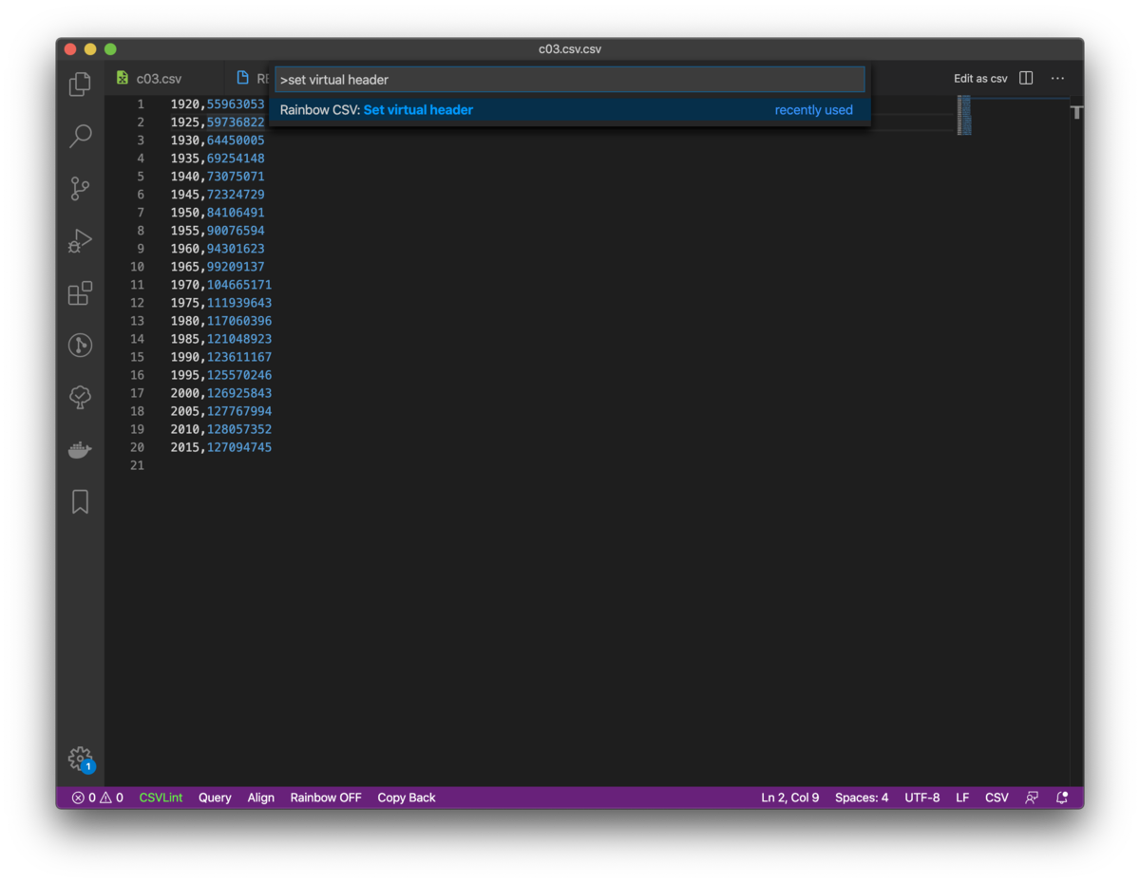Click the feedback icon in status bar

coord(1031,798)
